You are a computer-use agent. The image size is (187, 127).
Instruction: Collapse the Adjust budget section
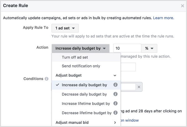(x=115, y=75)
